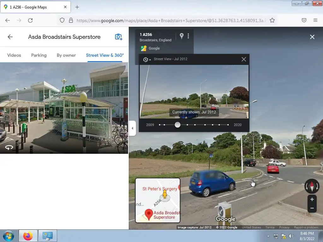Exit Street View with the X button
This screenshot has height=242, width=323.
(x=312, y=37)
